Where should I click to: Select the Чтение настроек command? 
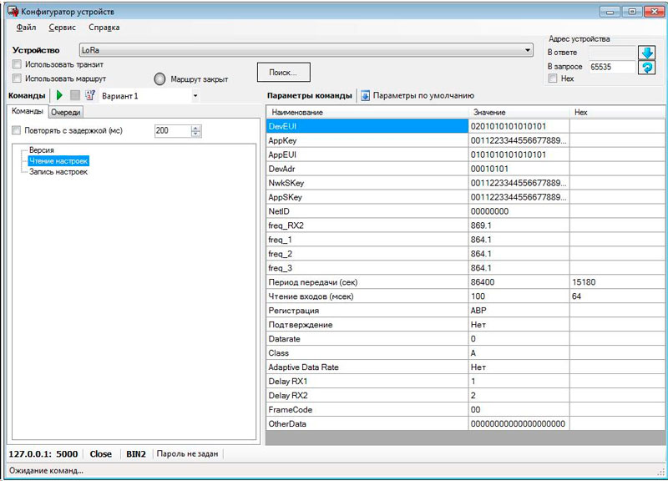coord(58,161)
